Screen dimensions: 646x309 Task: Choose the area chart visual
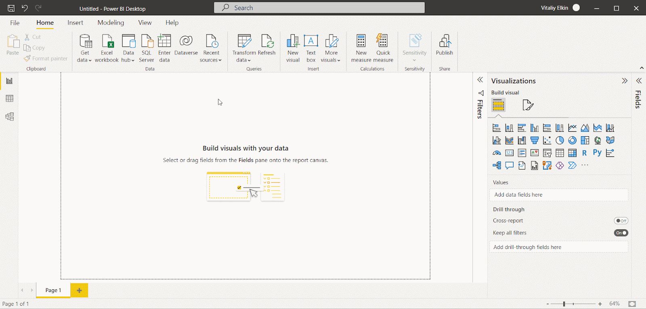[585, 128]
